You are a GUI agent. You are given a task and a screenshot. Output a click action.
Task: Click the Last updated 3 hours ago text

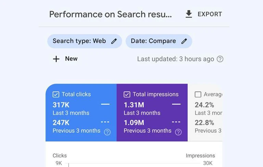(x=176, y=59)
